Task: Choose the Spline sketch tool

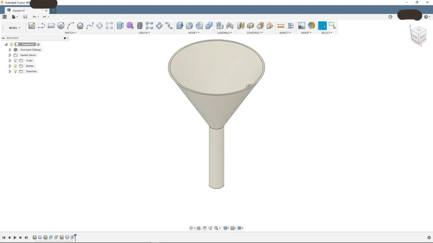Action: tap(90, 26)
